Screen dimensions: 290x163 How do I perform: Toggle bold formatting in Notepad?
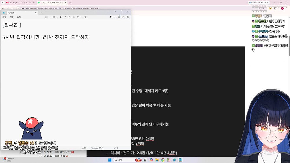[x=61, y=17]
